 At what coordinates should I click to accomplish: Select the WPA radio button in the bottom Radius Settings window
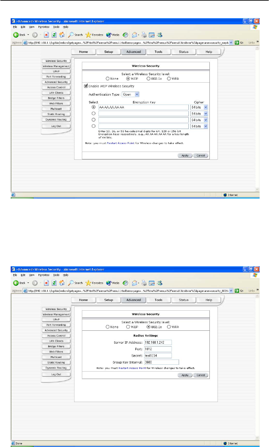(169, 327)
